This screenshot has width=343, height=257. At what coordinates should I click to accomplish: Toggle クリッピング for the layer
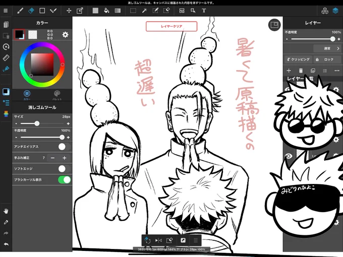pos(298,59)
